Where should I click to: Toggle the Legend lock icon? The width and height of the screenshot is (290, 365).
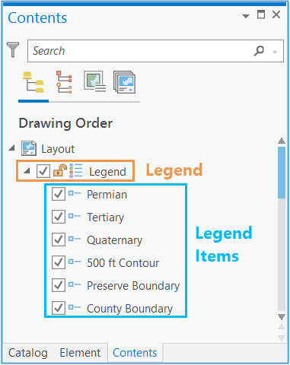tap(60, 170)
